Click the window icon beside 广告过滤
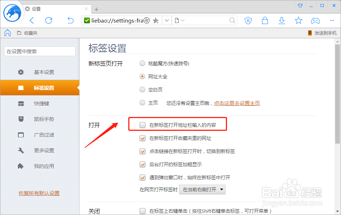 point(21,135)
